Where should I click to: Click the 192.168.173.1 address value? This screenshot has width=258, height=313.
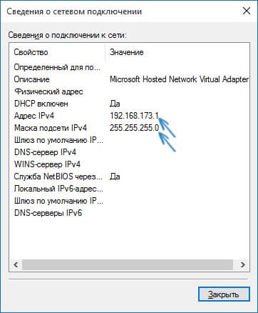pos(134,116)
